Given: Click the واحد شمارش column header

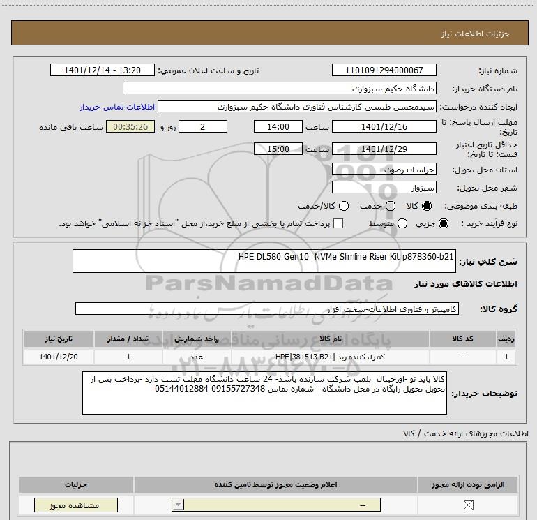Looking at the screenshot, I should pyautogui.click(x=197, y=339).
